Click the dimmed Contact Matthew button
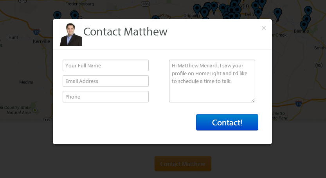 [x=183, y=164]
